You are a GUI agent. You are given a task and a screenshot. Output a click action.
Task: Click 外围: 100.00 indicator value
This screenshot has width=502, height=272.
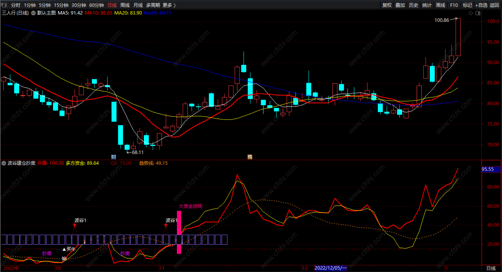(x=51, y=163)
